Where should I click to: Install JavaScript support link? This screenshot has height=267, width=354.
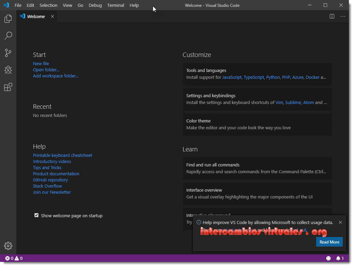(x=232, y=77)
